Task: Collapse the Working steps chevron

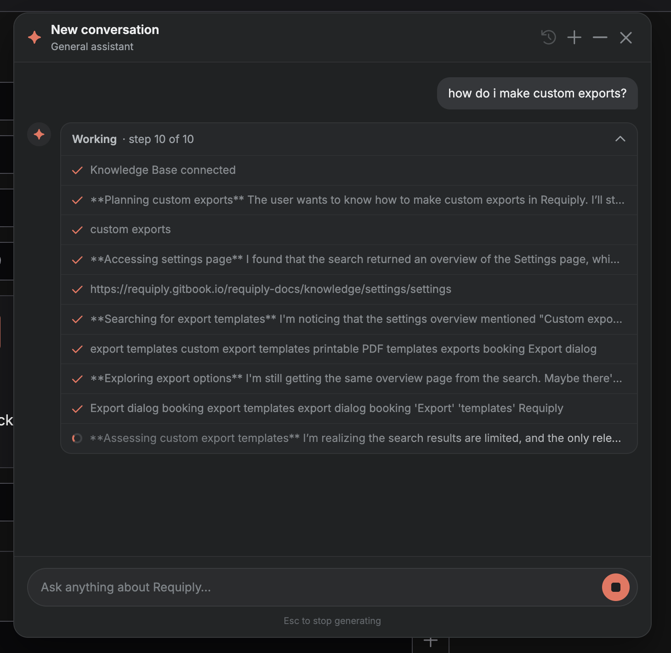Action: tap(620, 139)
